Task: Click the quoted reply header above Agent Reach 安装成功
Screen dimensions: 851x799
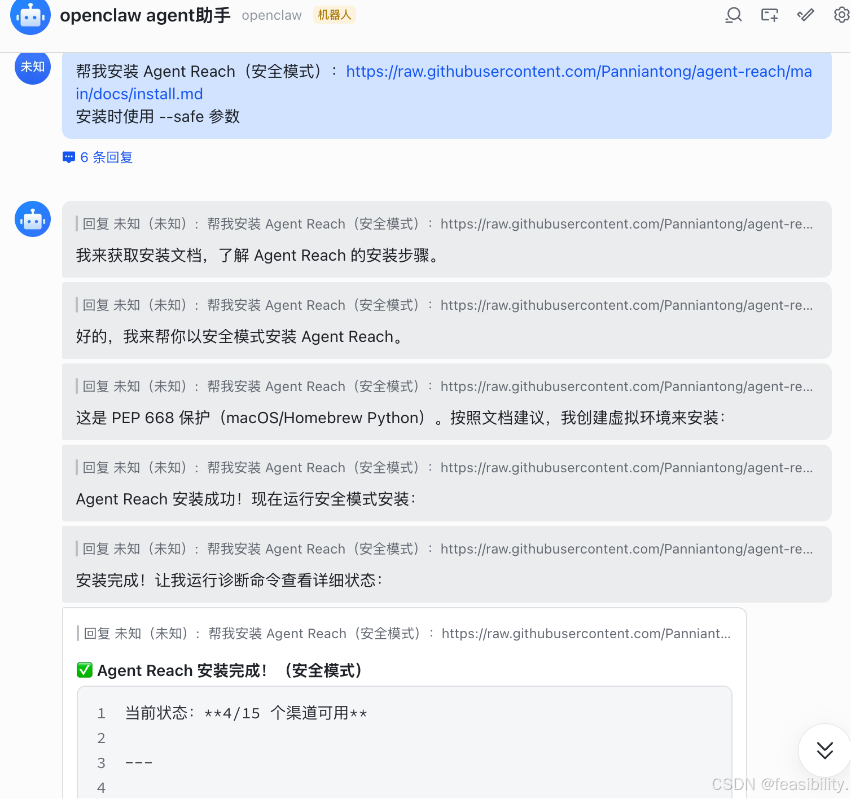Action: pyautogui.click(x=445, y=468)
